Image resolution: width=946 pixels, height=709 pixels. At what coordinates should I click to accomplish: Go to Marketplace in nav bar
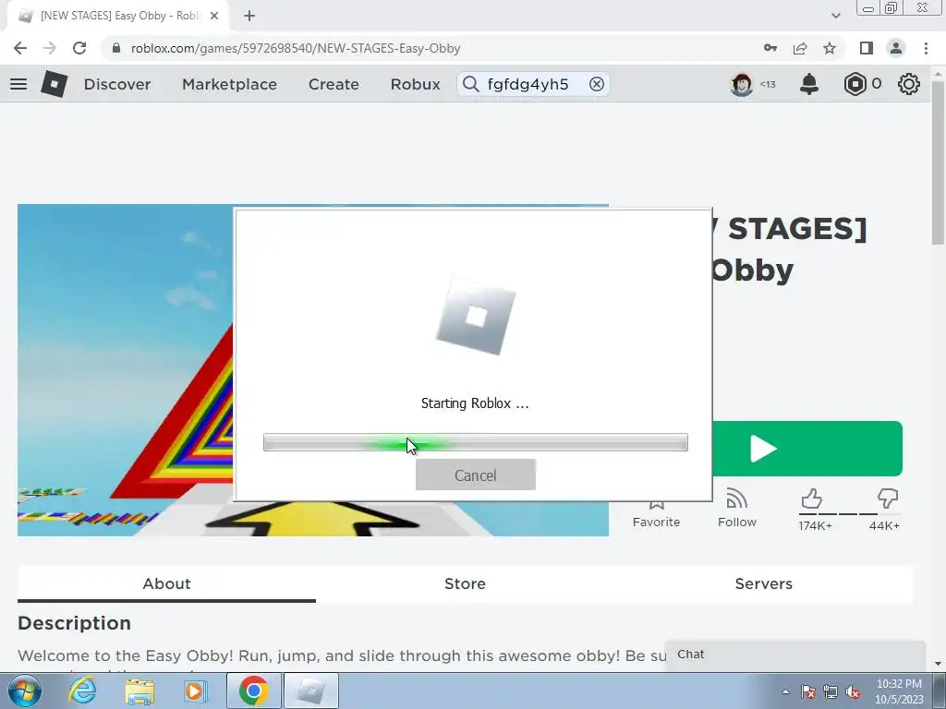point(229,84)
